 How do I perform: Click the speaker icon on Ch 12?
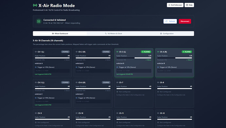tap(158, 113)
